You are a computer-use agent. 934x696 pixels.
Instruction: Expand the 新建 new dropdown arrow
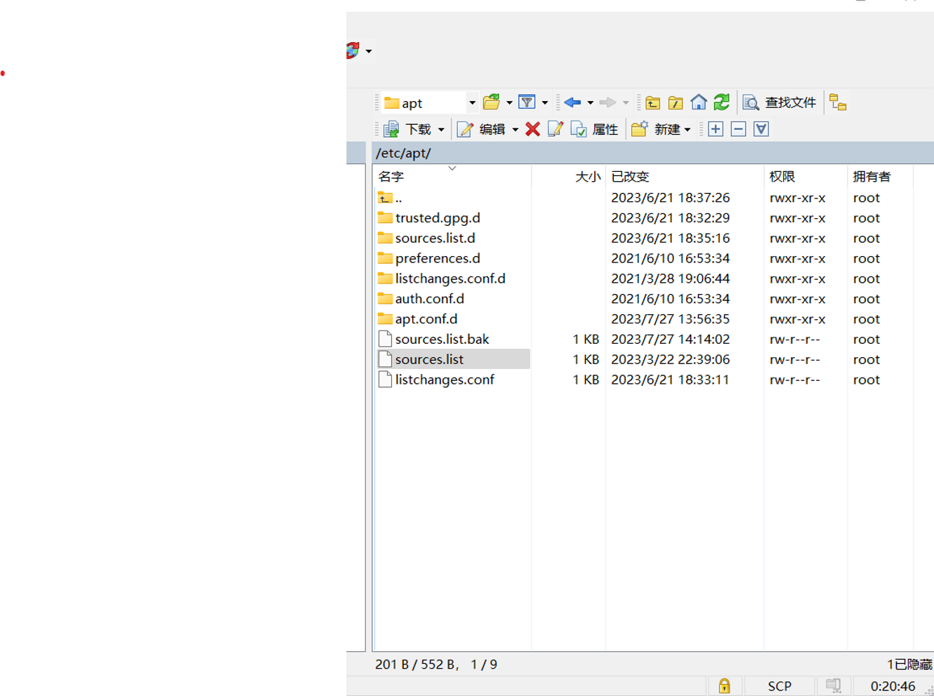(x=688, y=130)
